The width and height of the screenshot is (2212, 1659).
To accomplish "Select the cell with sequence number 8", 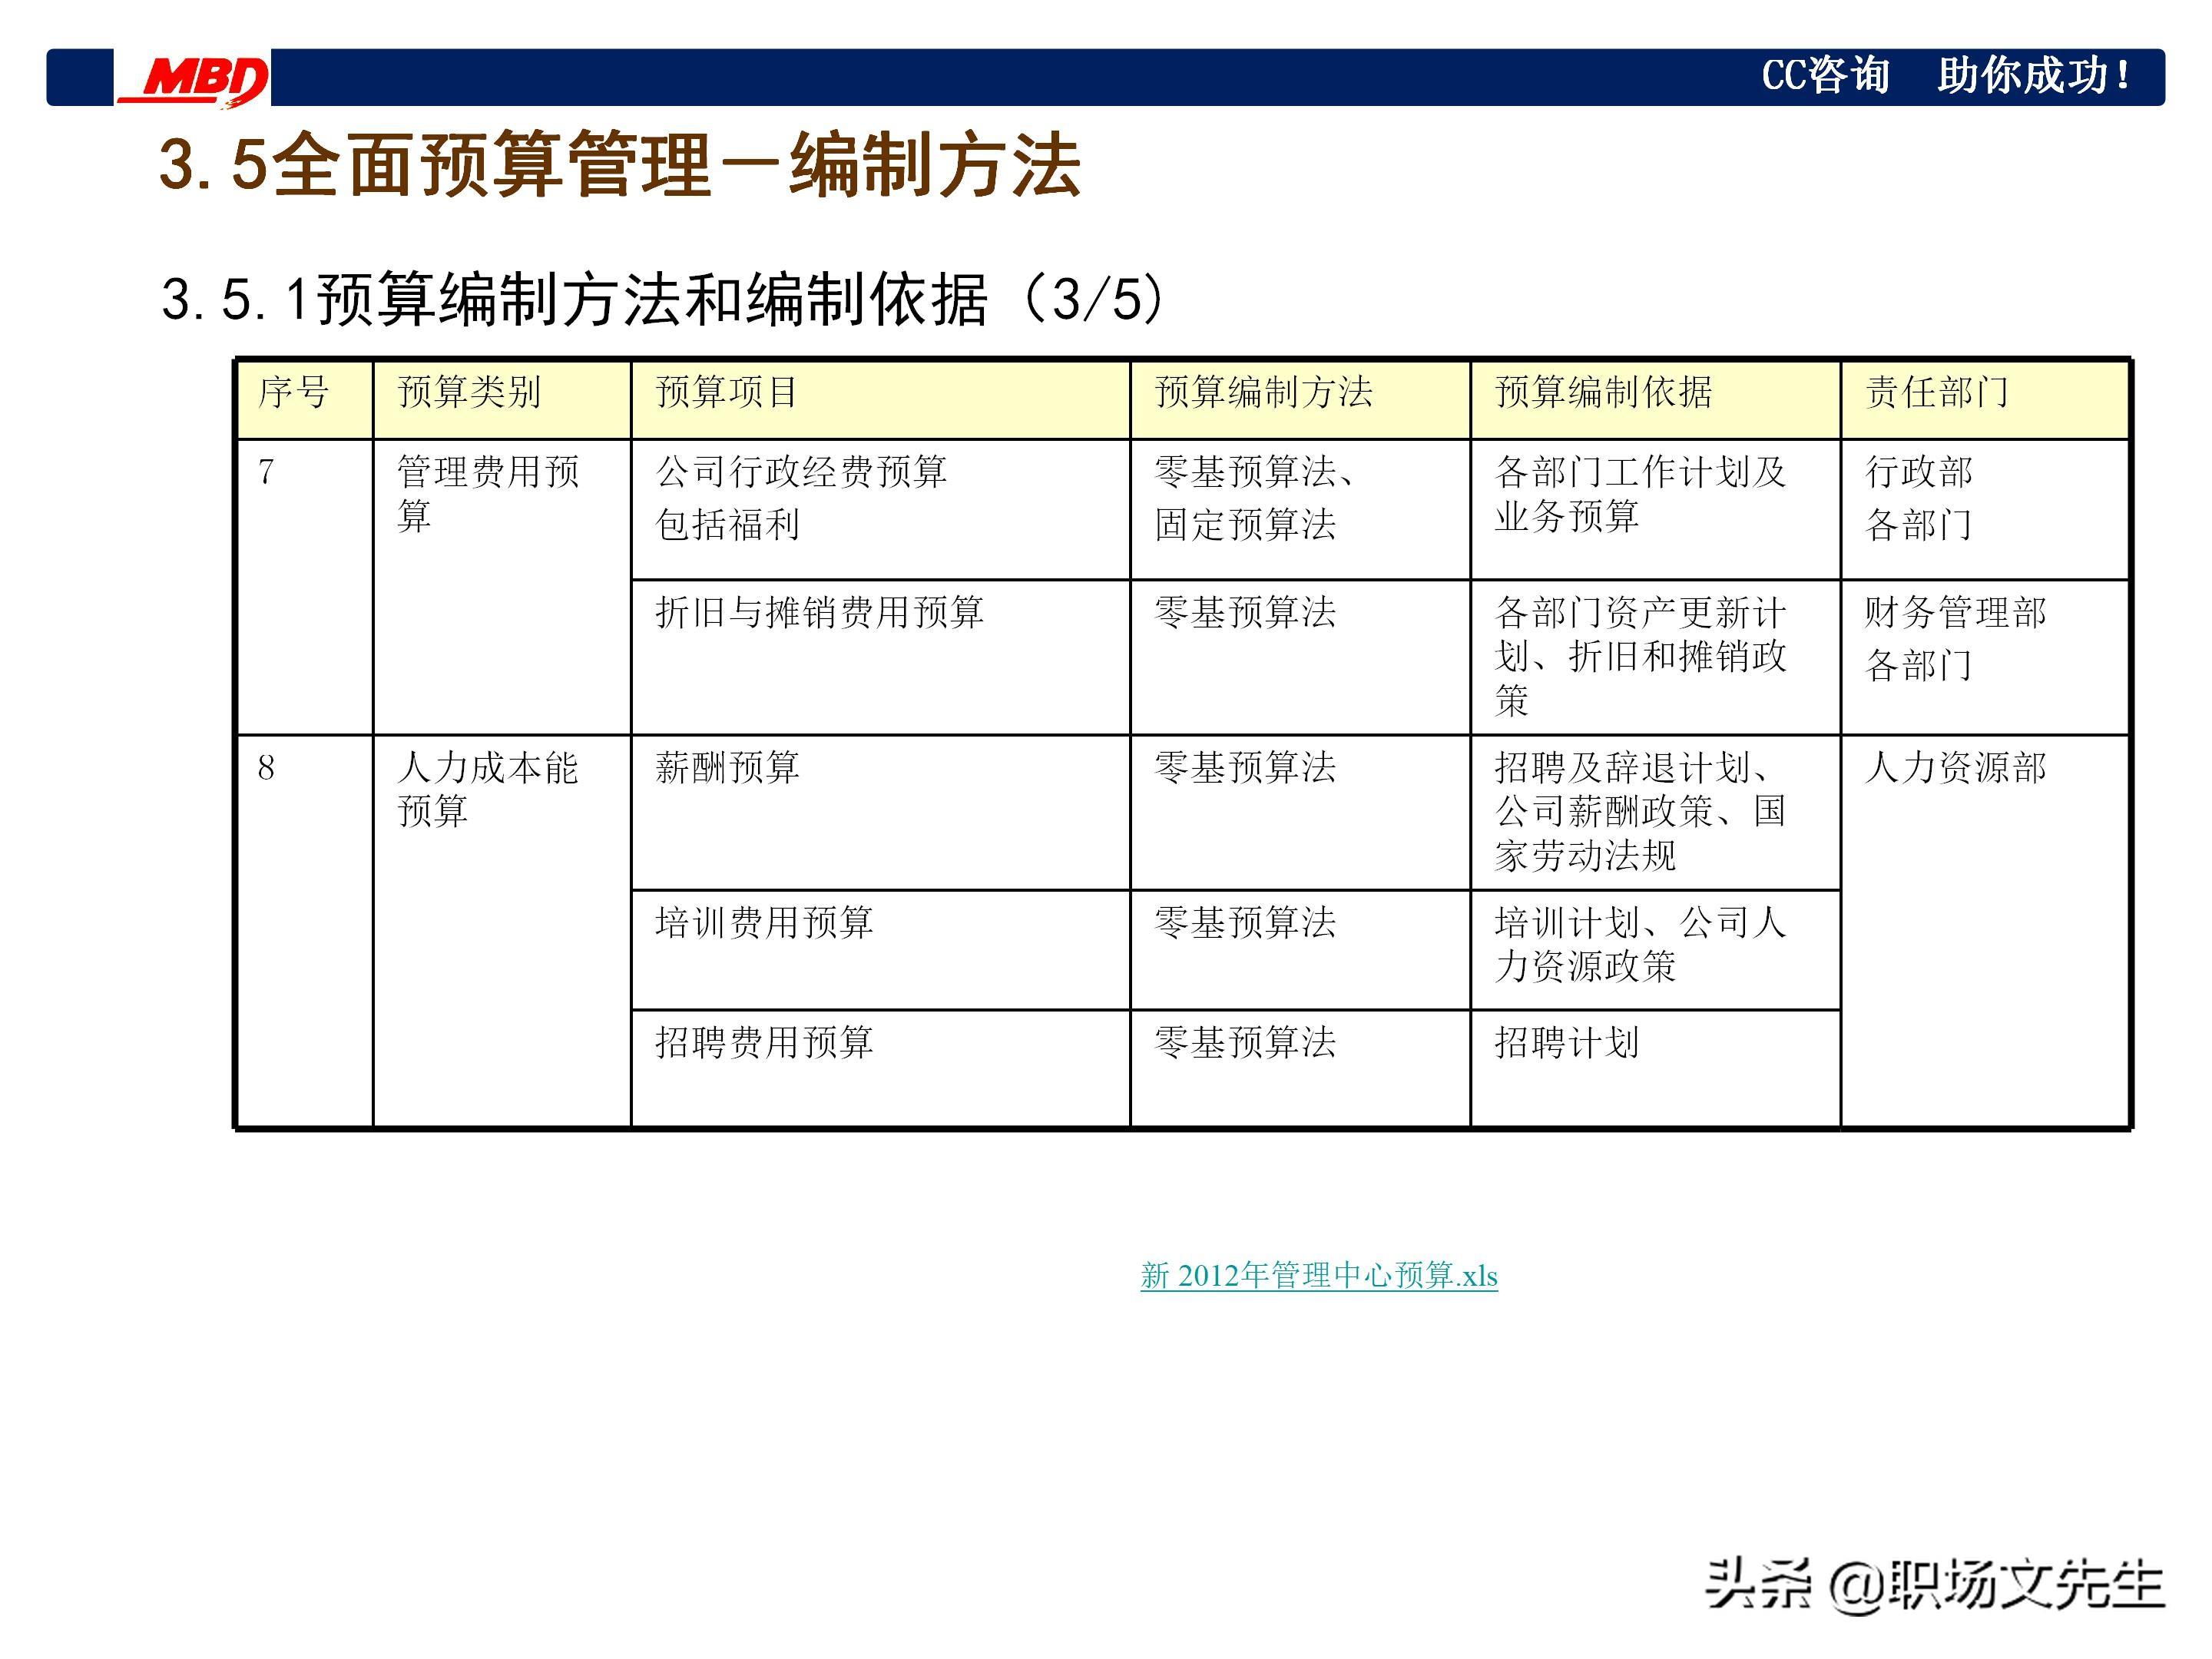I will [x=304, y=931].
